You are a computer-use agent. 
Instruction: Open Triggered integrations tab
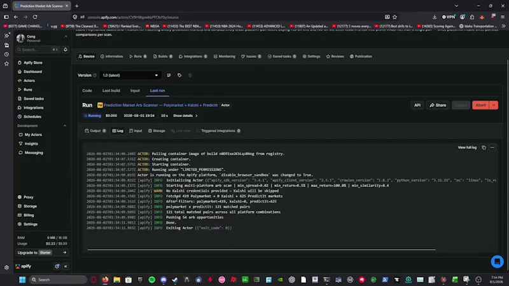click(x=218, y=131)
